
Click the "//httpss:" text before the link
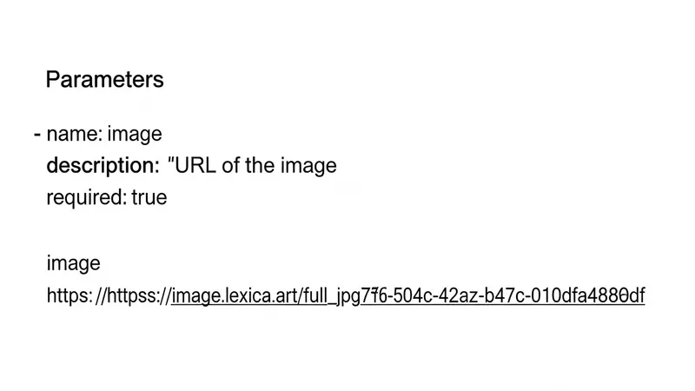pos(136,296)
